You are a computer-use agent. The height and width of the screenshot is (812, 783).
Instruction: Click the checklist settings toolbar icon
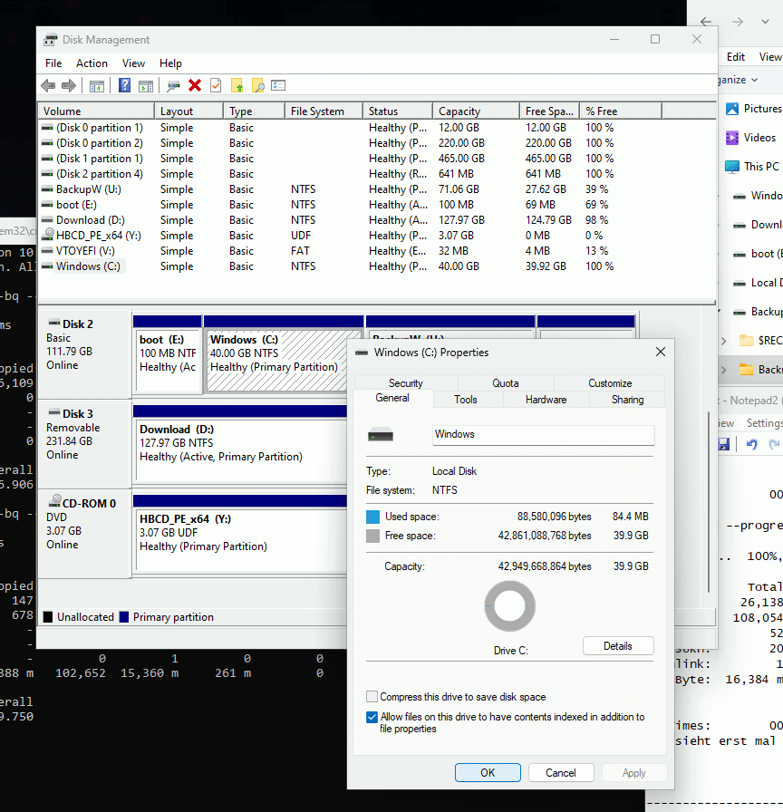pos(278,85)
